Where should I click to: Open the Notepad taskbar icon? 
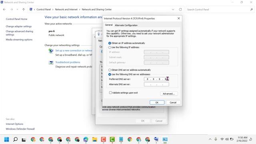(121, 140)
